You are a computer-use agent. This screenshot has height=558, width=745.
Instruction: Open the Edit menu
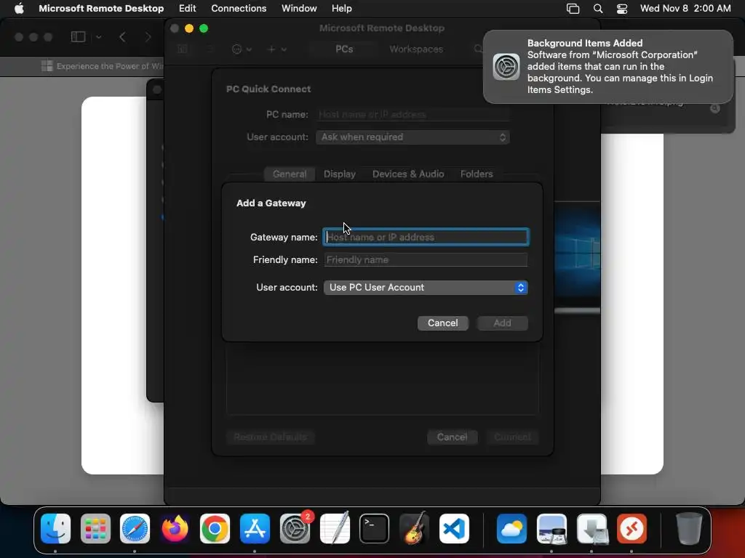coord(187,9)
